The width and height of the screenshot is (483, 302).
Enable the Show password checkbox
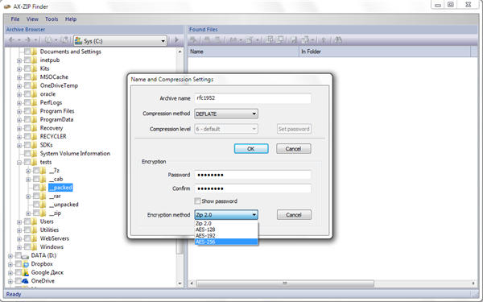click(x=197, y=201)
